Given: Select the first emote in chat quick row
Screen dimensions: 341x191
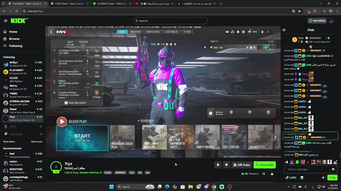Looking at the screenshot, I should (x=286, y=162).
